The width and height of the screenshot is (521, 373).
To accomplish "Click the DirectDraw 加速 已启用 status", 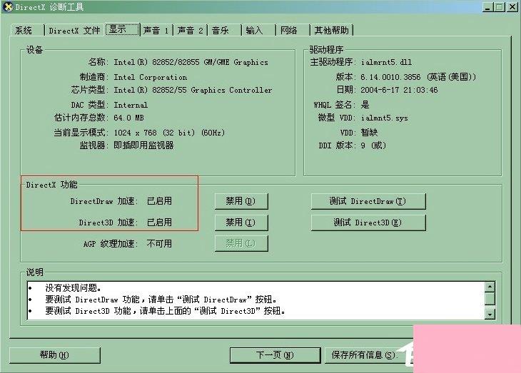I will tap(159, 201).
